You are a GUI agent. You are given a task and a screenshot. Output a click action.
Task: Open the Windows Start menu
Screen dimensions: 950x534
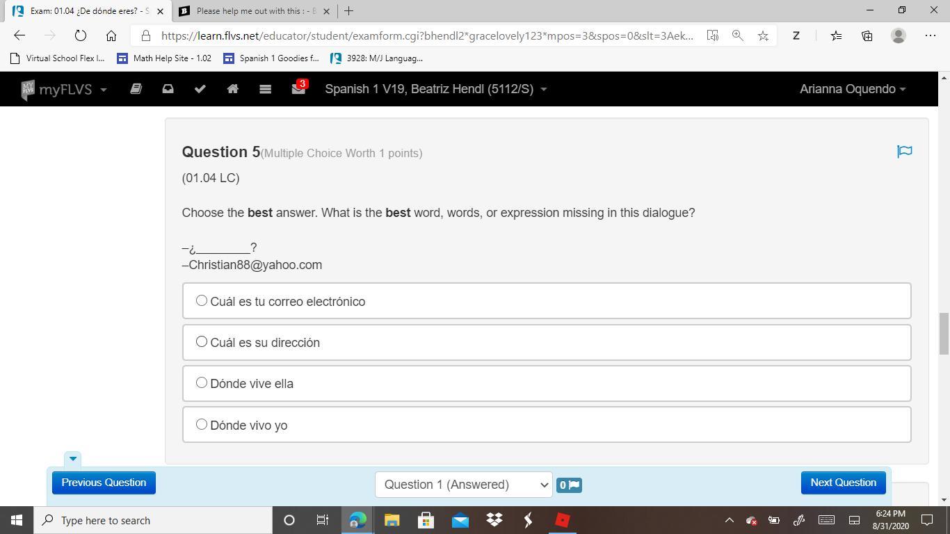click(17, 520)
